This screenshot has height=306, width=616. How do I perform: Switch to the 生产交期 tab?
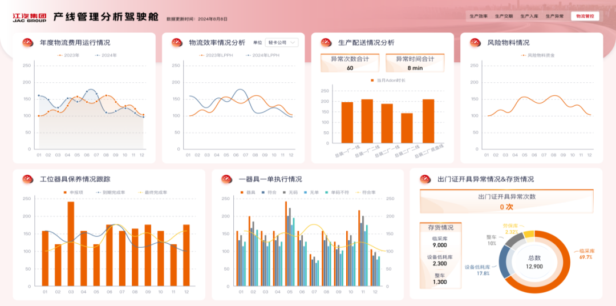[504, 16]
